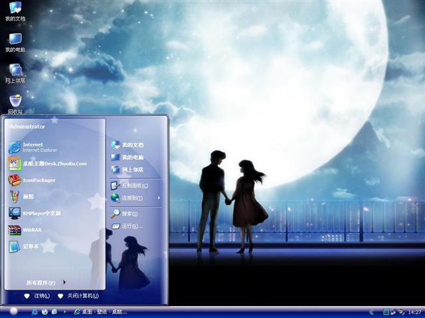Click the Start orb button
Image resolution: width=425 pixels, height=318 pixels.
tap(13, 311)
